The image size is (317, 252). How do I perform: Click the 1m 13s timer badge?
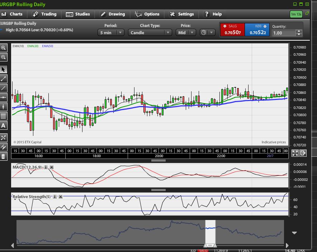pos(296,14)
